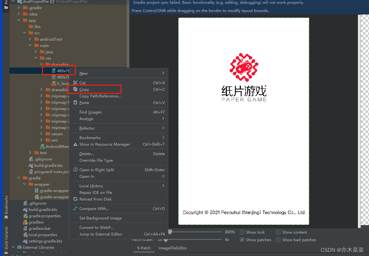Enable the Show lock checkbox
This screenshot has height=256, width=369.
tap(242, 232)
